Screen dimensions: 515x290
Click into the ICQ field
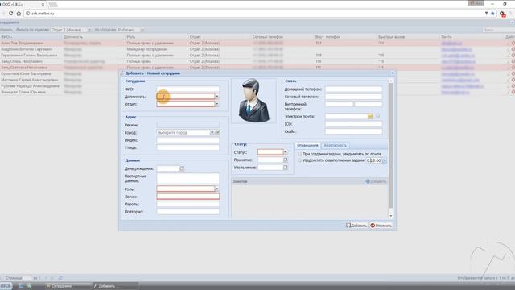[x=354, y=124]
